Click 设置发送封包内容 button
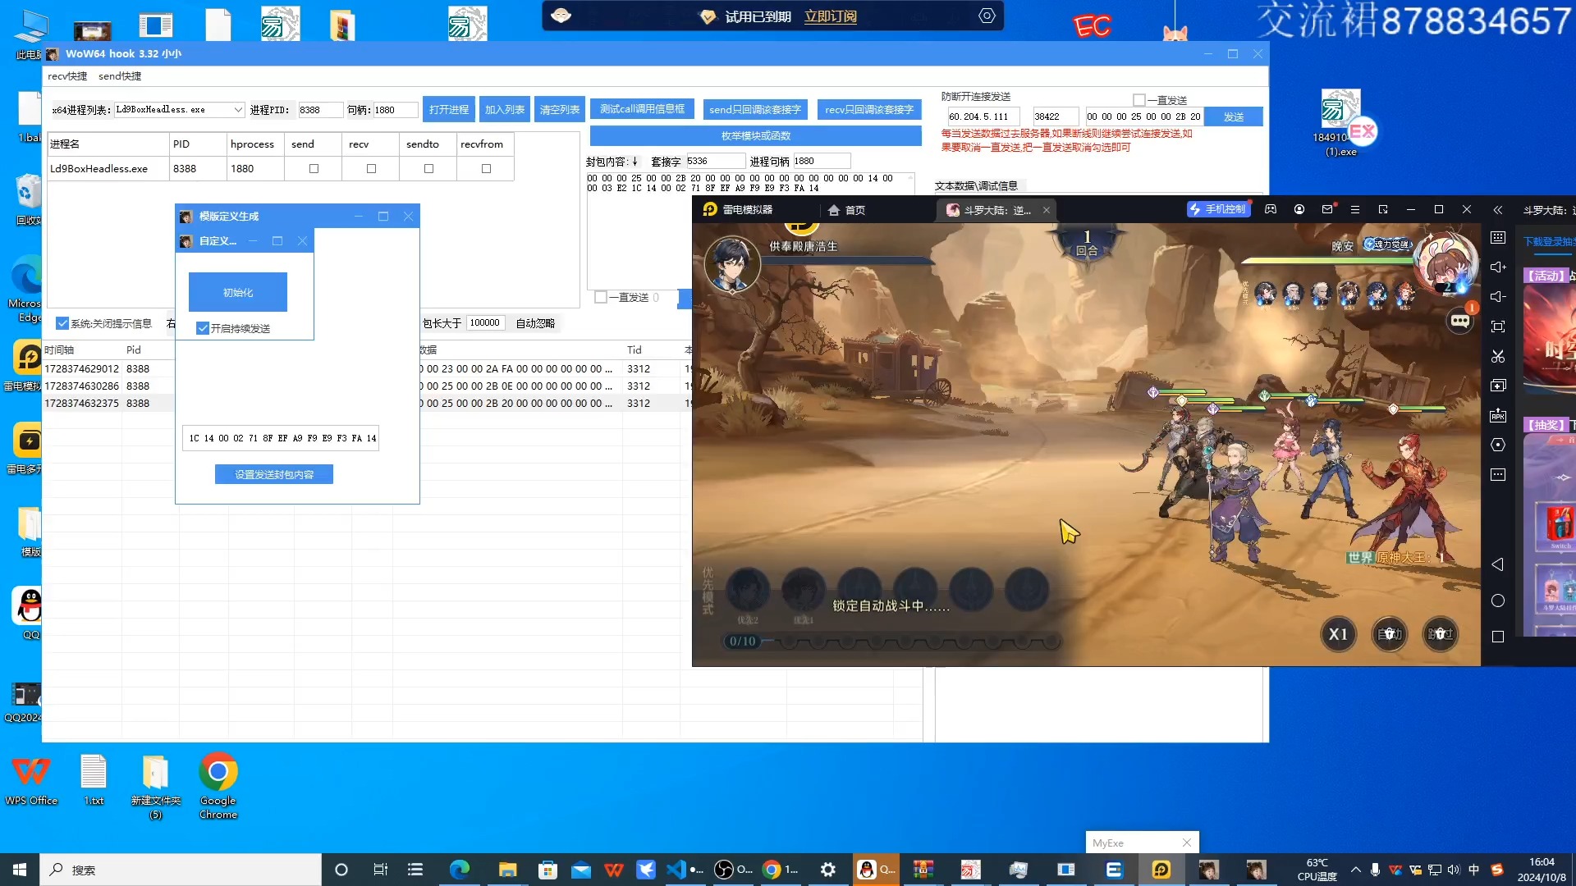The image size is (1576, 886). tap(274, 474)
